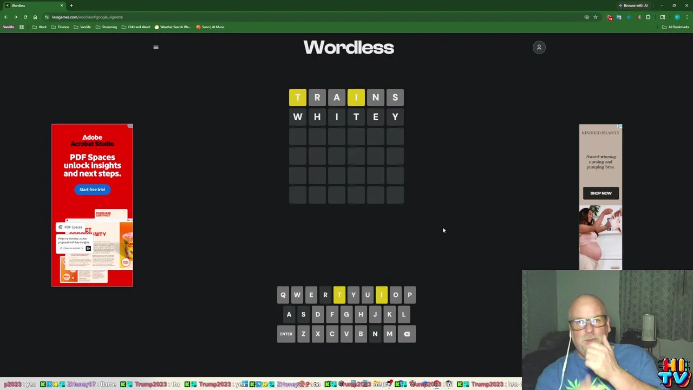Open the Work bookmarks folder
Screen dimensions: 693x390
40,27
